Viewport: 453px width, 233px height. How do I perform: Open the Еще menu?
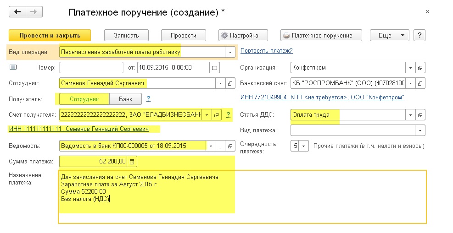[390, 35]
